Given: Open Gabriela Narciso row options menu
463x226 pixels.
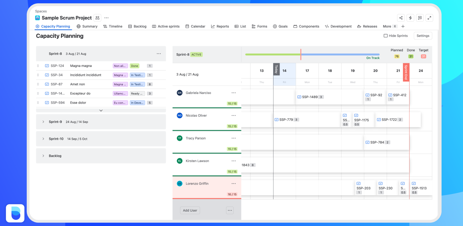Looking at the screenshot, I should point(234,93).
